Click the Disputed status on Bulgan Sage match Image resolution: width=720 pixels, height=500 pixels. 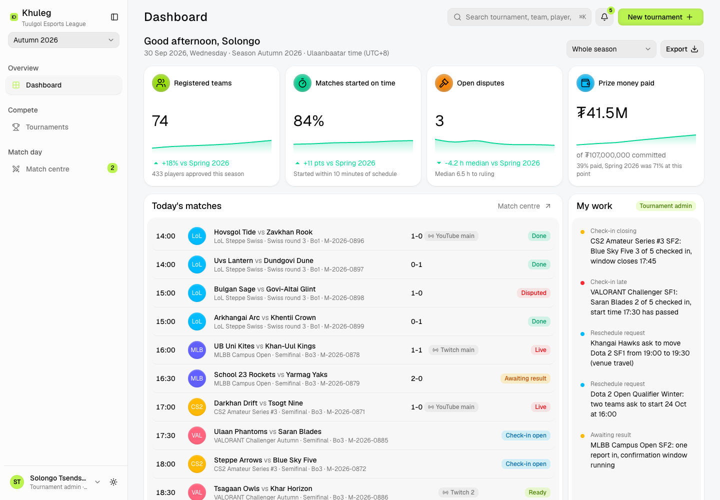(x=533, y=293)
